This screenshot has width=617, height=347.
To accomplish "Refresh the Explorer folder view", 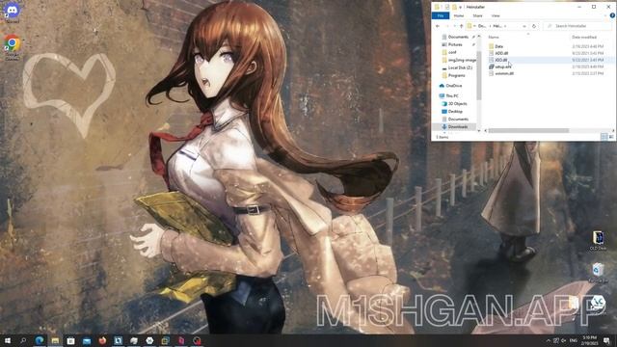I will pos(533,26).
